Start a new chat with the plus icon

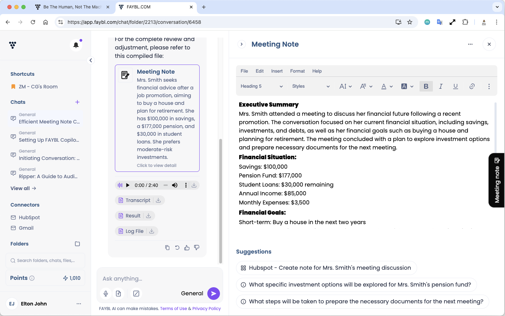[77, 102]
